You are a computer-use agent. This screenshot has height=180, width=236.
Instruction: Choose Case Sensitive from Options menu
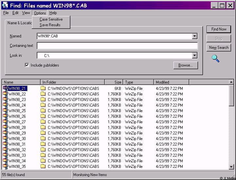coord(51,19)
